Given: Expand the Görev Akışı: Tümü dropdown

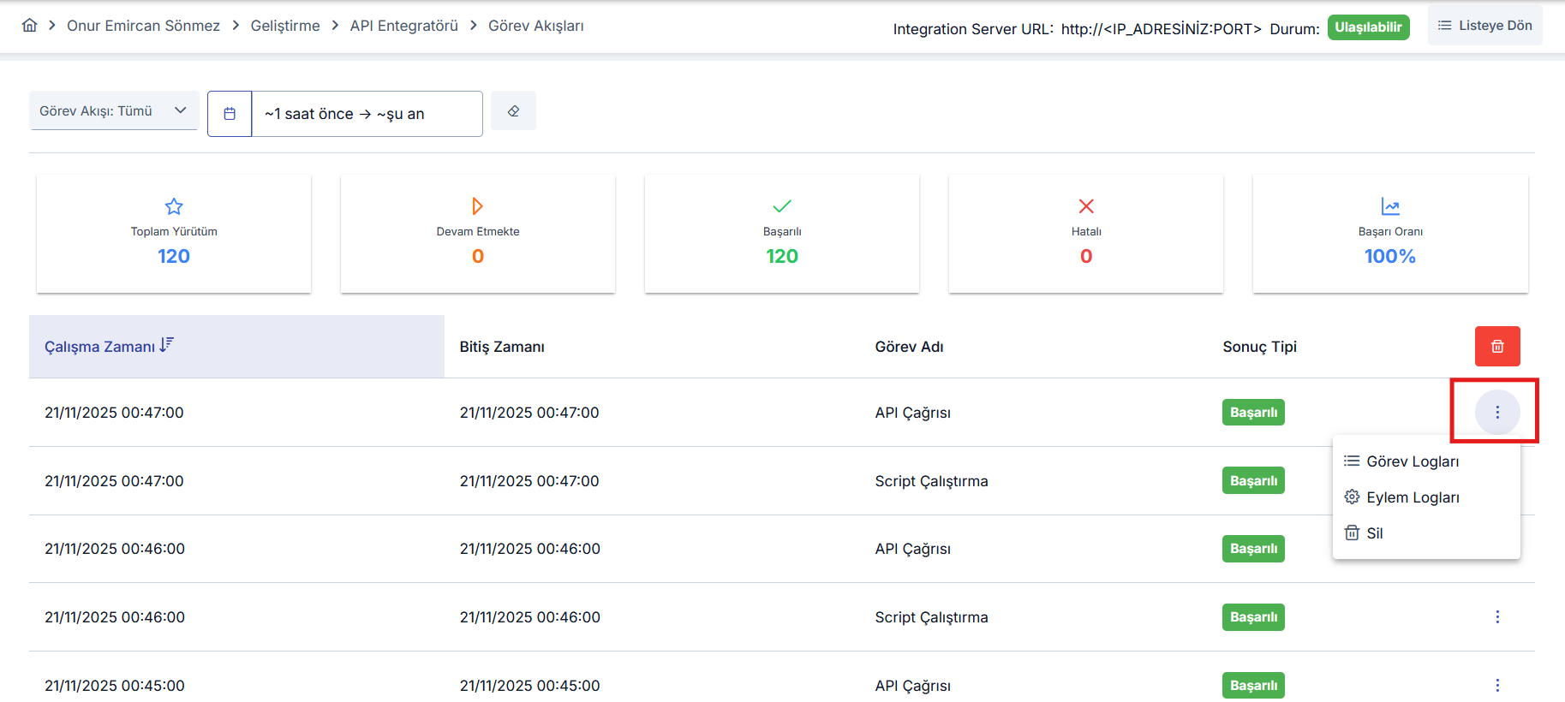Looking at the screenshot, I should 114,111.
